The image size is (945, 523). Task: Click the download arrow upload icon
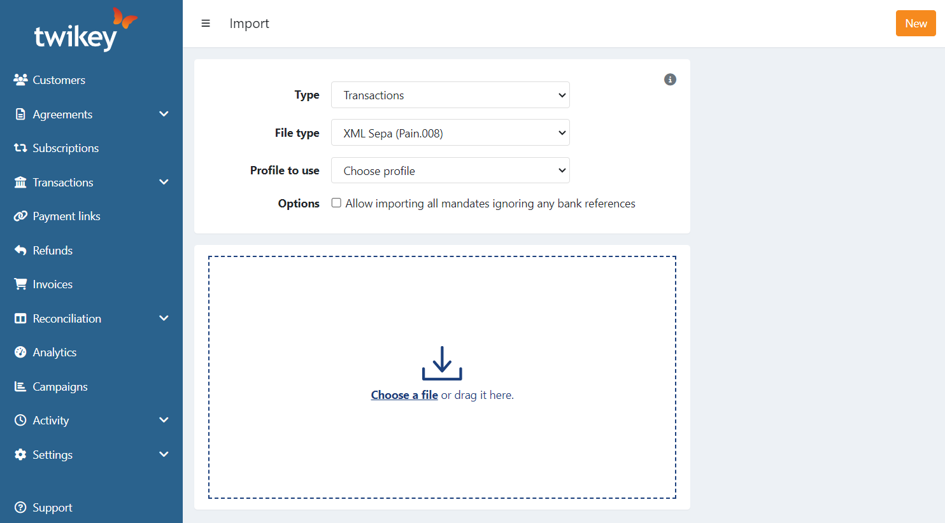[442, 363]
